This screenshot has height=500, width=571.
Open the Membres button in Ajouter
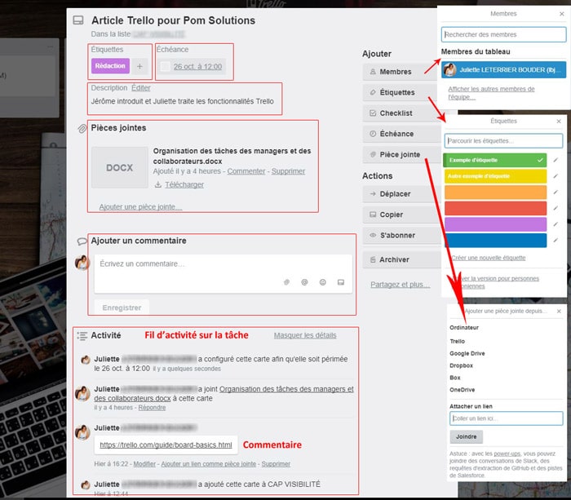(401, 72)
